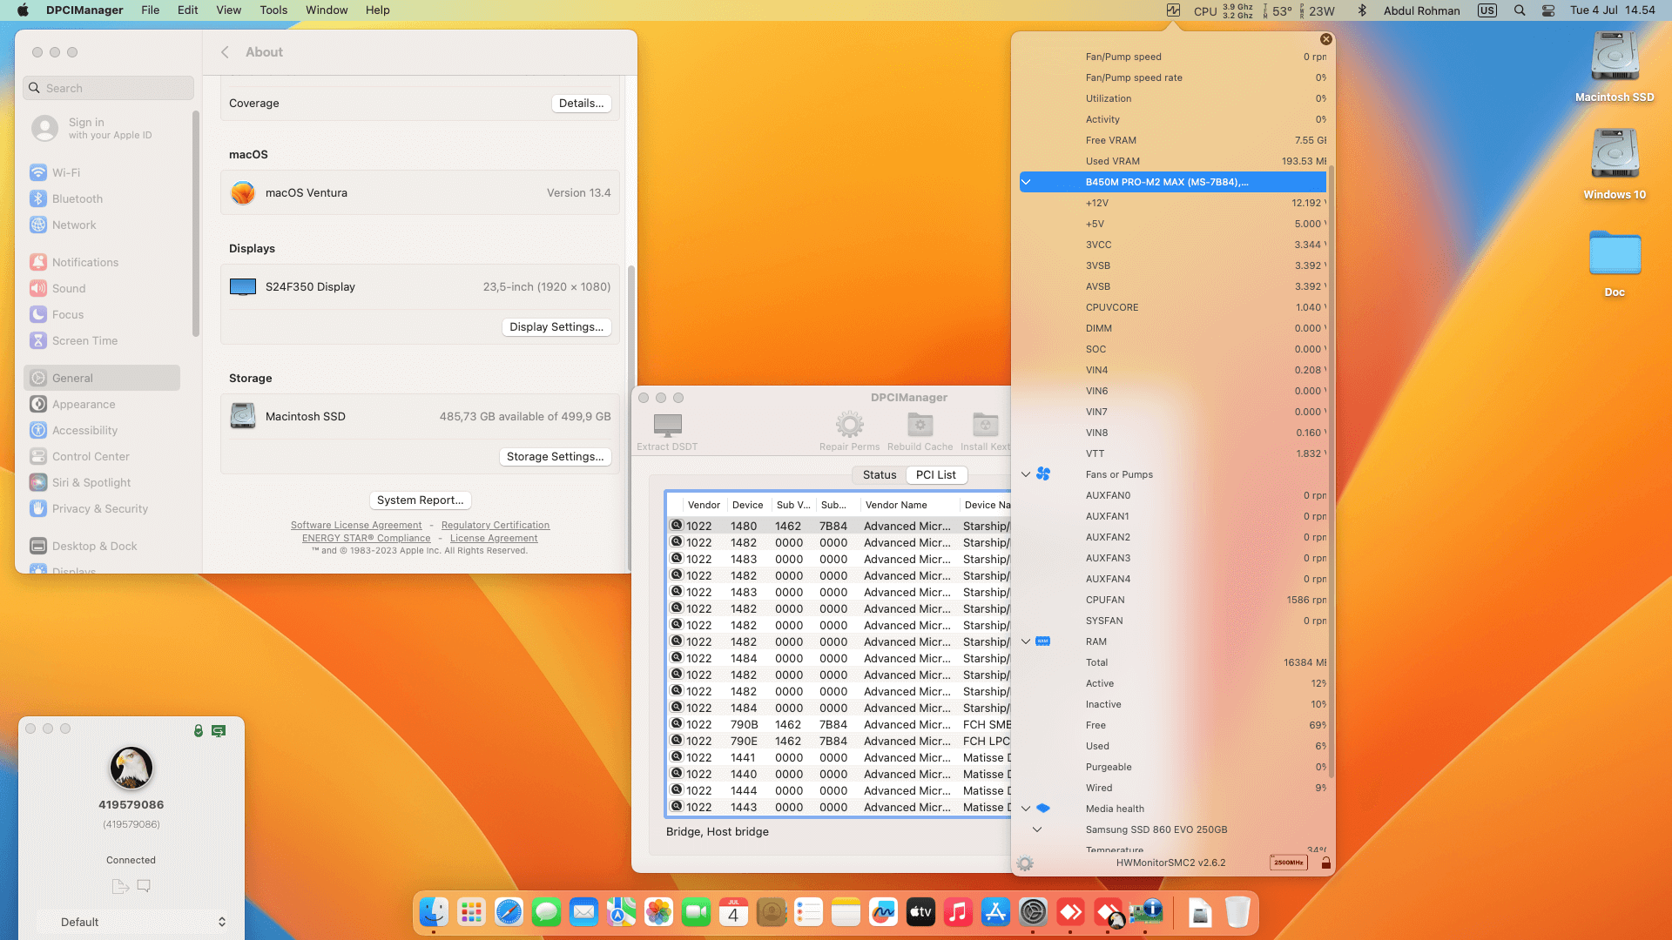
Task: Switch to the Status segment
Action: 879,475
